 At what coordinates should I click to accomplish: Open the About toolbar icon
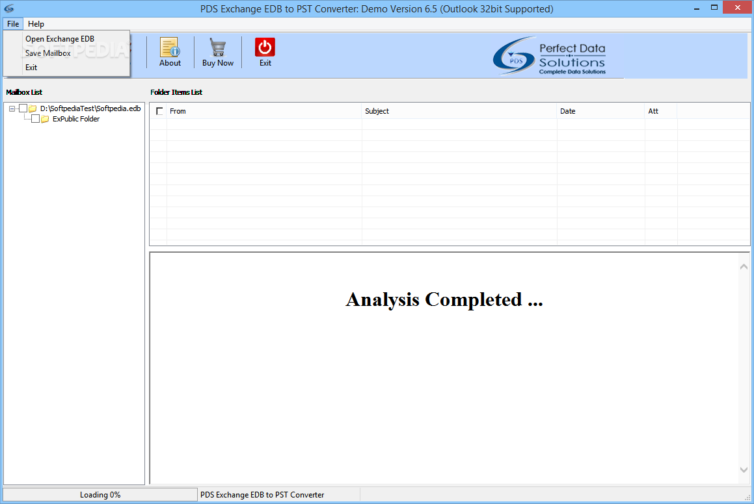(170, 53)
